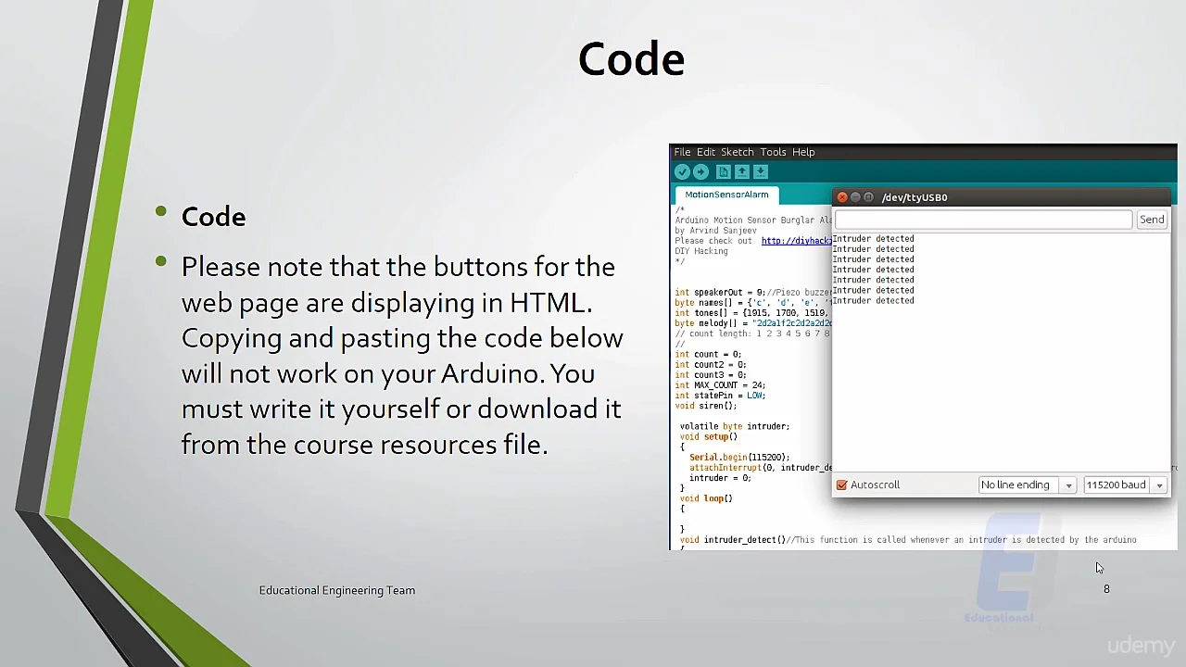Click the Open sketch up-arrow icon
The height and width of the screenshot is (667, 1186).
coord(742,171)
